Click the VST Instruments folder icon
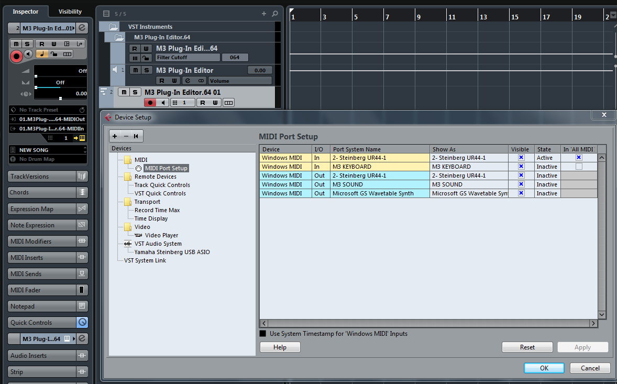 coord(113,27)
